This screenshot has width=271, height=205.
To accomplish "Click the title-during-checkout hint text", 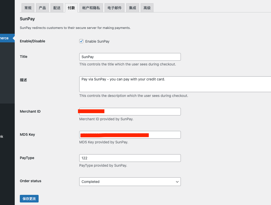I will [127, 64].
